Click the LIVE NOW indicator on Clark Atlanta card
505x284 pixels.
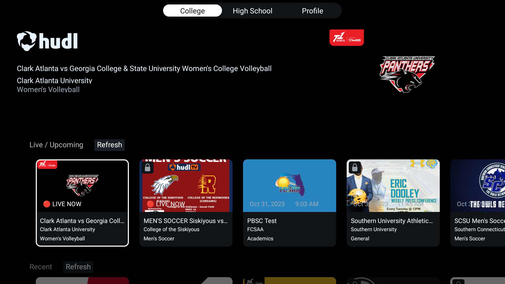tap(62, 204)
